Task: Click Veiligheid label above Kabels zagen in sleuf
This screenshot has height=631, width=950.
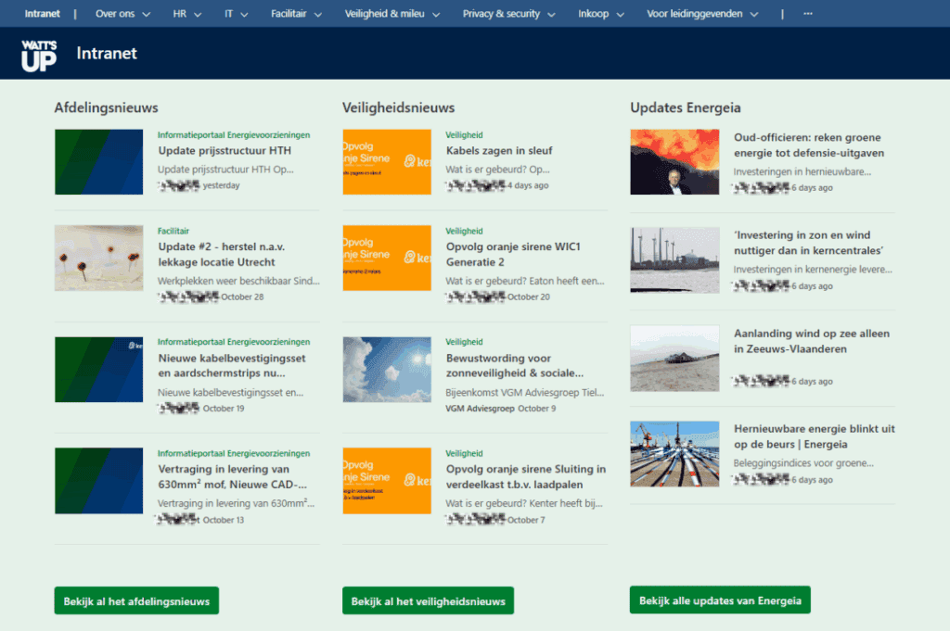Action: [x=464, y=135]
